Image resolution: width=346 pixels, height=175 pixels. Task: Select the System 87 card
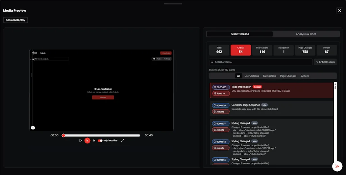coord(327,50)
